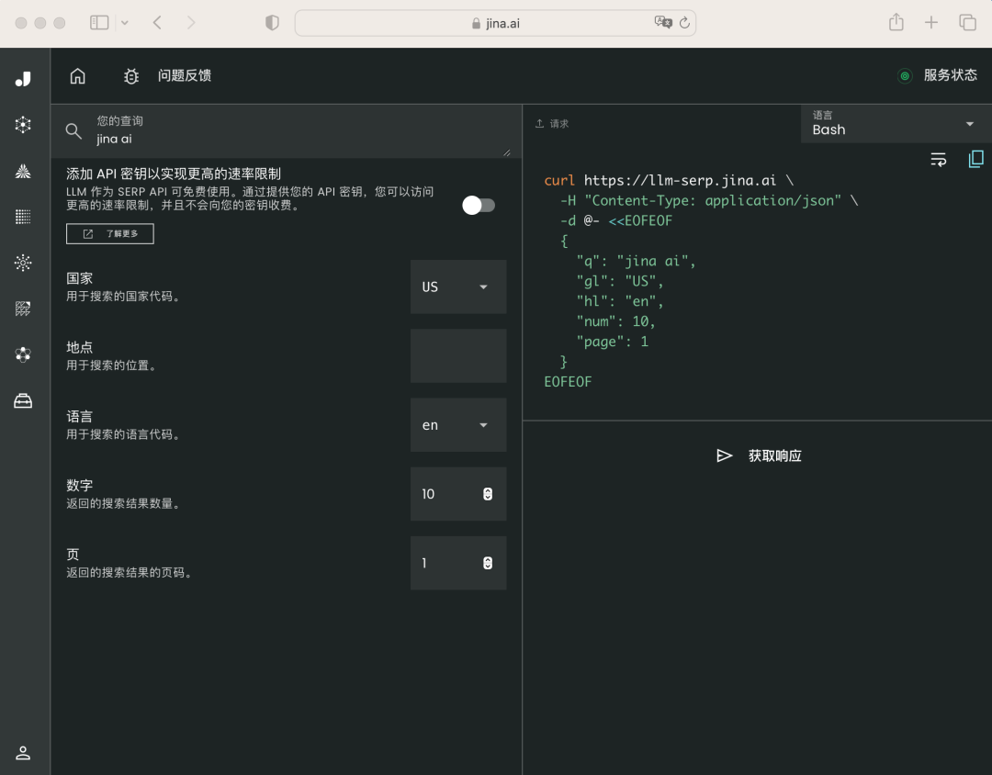Viewport: 992px width, 775px height.
Task: Click the 您的查询 search input field
Action: tap(286, 131)
